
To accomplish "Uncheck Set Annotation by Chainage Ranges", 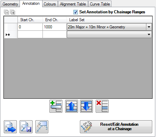I will coord(75,12).
